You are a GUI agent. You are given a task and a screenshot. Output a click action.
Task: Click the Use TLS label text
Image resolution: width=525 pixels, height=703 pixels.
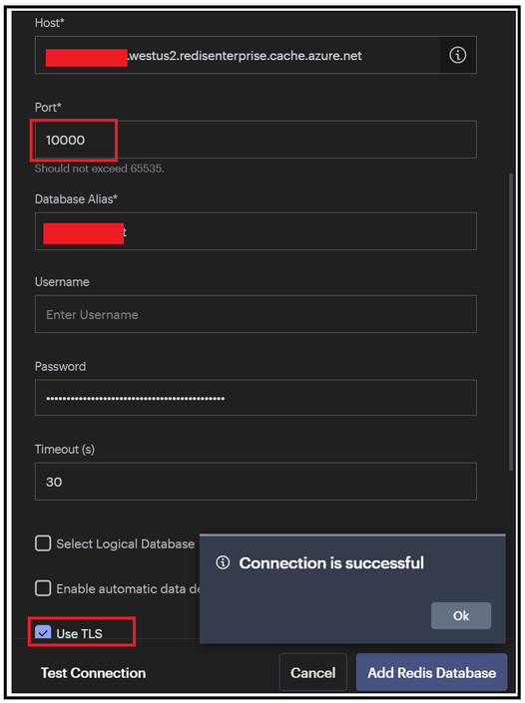pyautogui.click(x=80, y=633)
